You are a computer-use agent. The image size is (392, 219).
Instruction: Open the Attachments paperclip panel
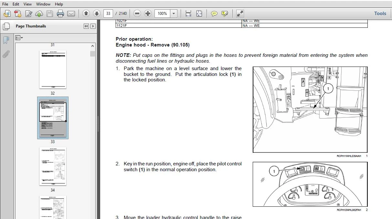coord(6,54)
